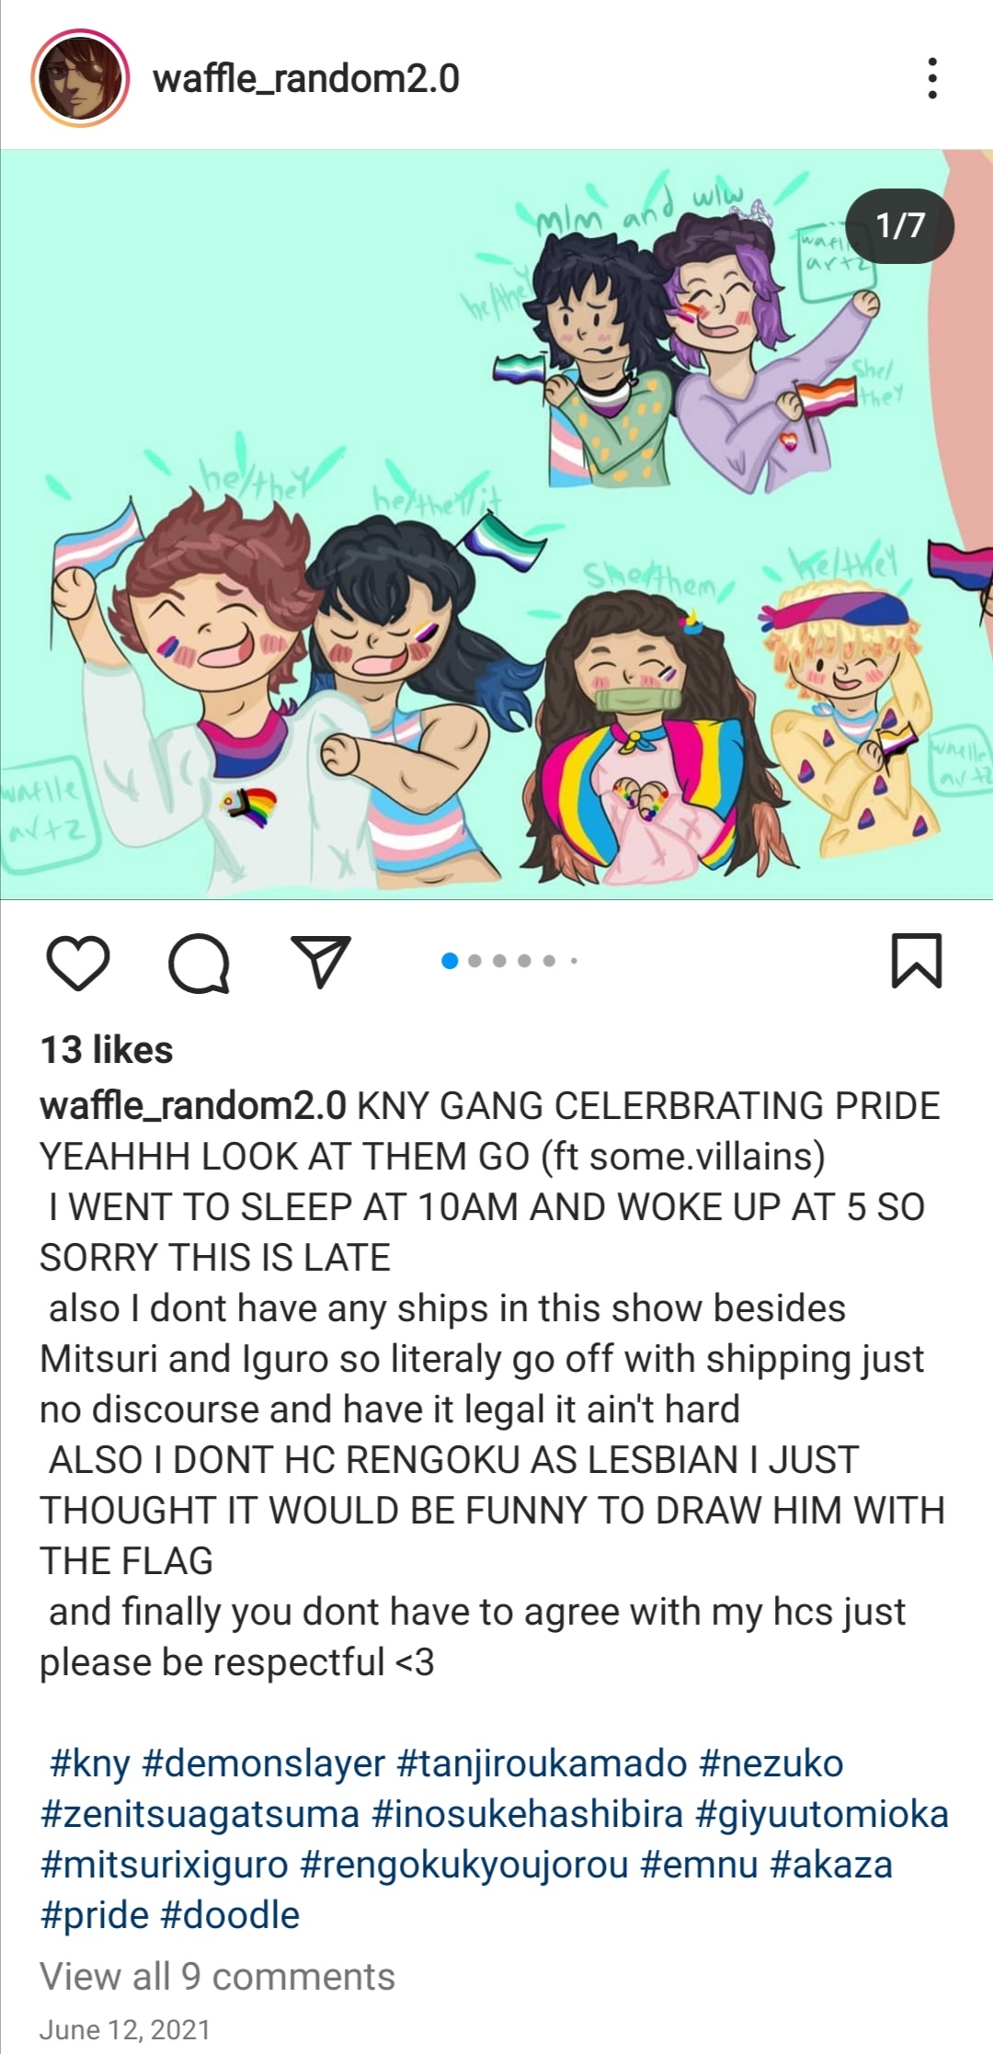Share post using paper plane icon
The image size is (993, 2054).
321,962
